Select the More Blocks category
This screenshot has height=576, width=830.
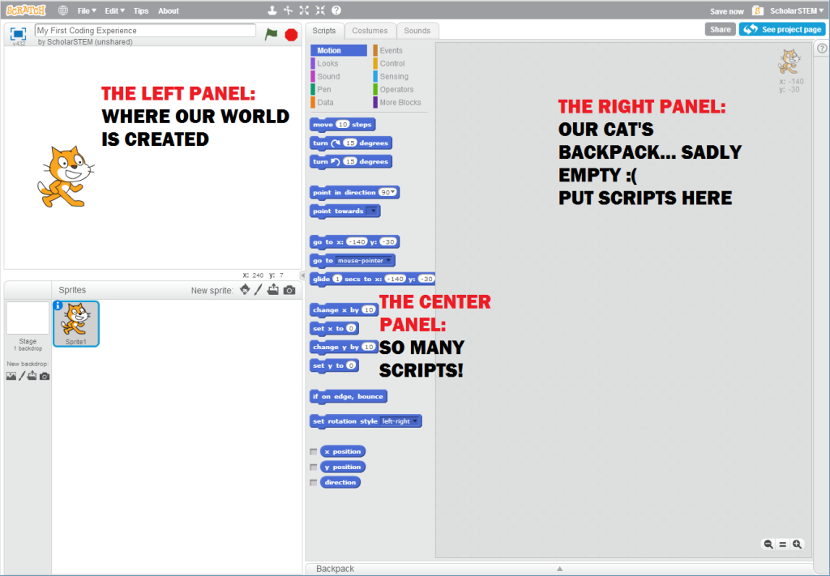(x=400, y=102)
